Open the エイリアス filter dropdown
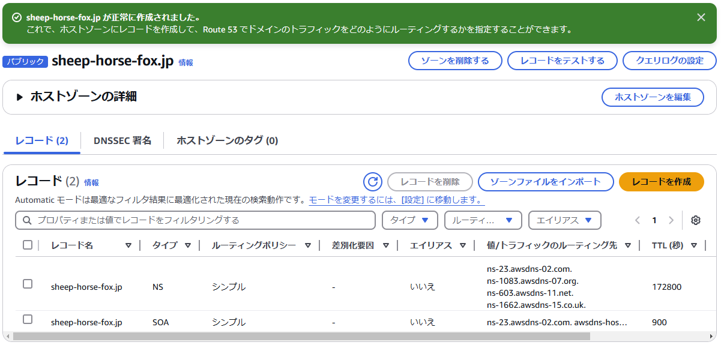 click(565, 220)
